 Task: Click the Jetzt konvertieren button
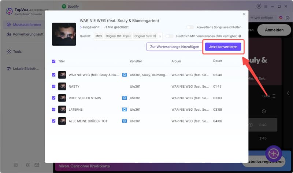tap(223, 47)
